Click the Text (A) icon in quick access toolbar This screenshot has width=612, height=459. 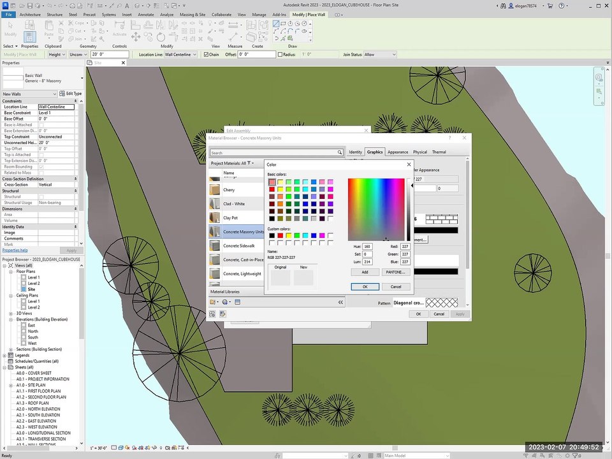point(127,6)
